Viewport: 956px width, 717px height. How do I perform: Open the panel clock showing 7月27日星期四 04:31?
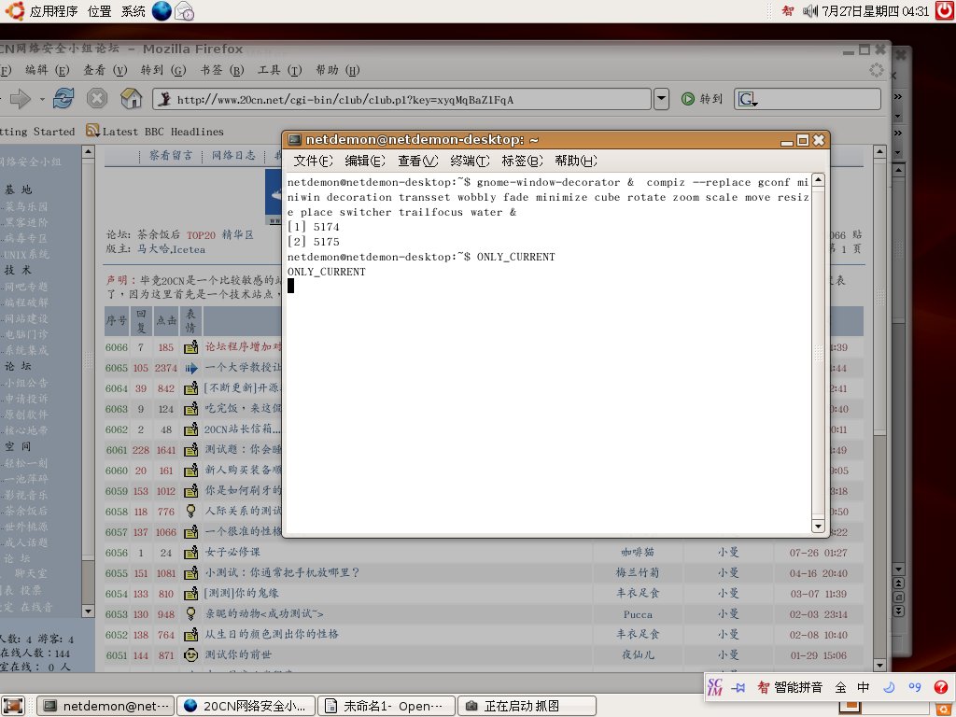pos(876,11)
